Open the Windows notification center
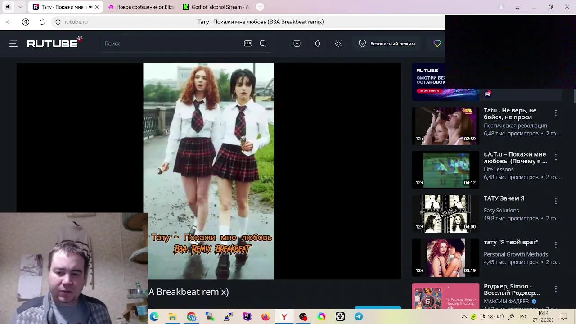 click(564, 317)
